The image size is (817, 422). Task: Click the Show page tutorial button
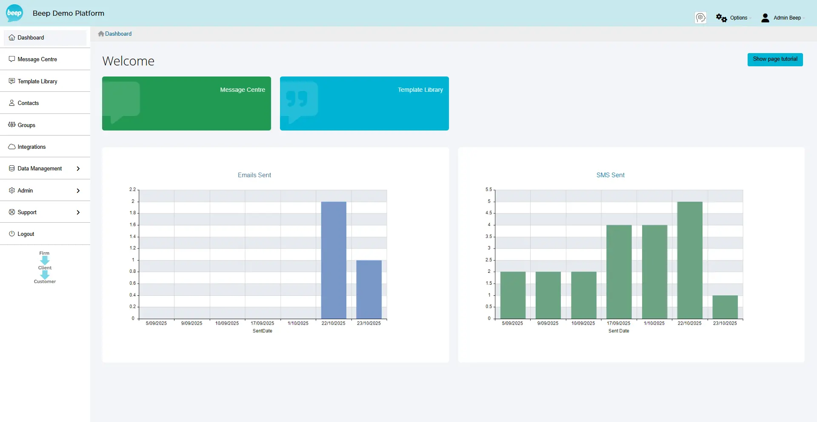click(x=775, y=59)
